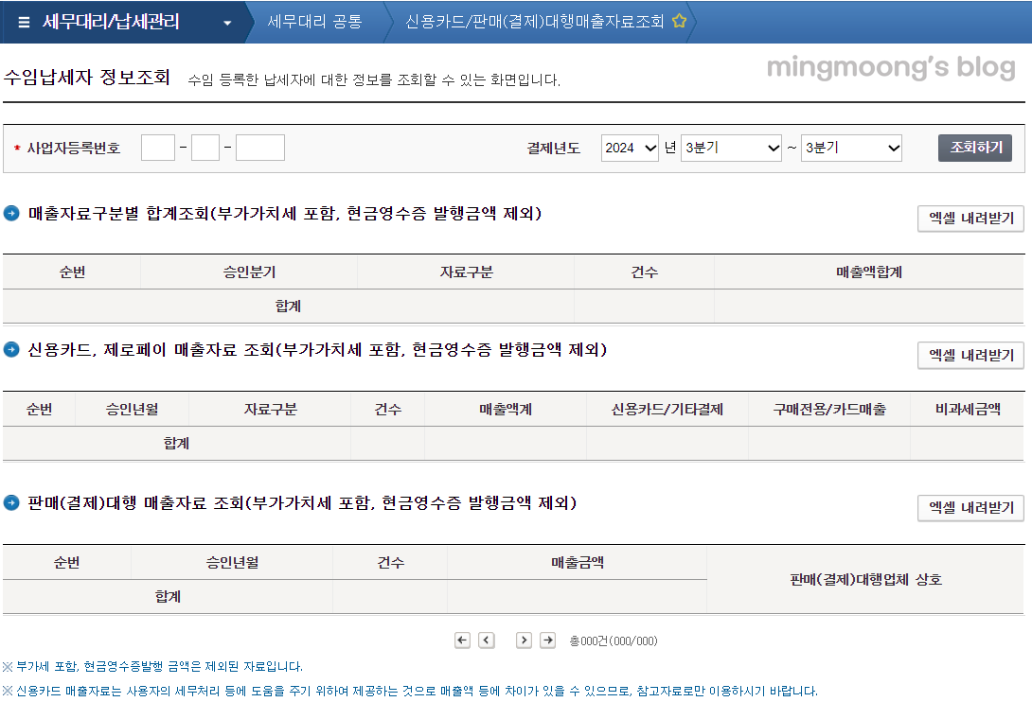The image size is (1032, 702).
Task: Open the 결제년도 year dropdown showing 2024
Action: click(x=630, y=148)
